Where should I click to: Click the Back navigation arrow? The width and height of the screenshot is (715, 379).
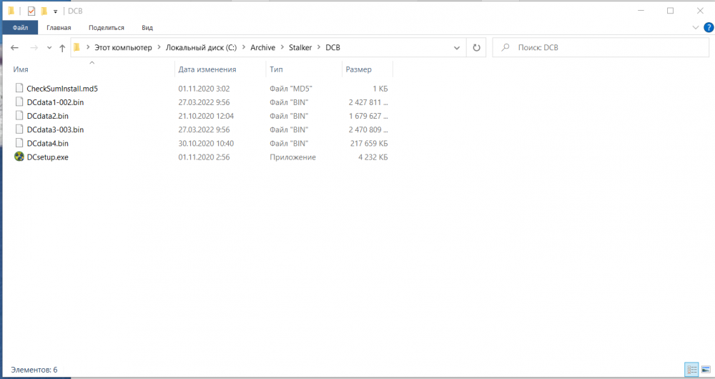[x=15, y=48]
